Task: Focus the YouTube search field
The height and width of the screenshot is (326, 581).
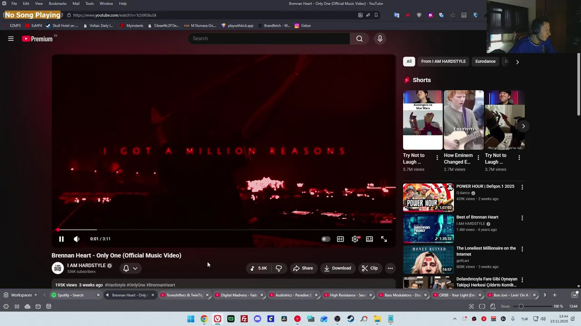Action: (269, 38)
